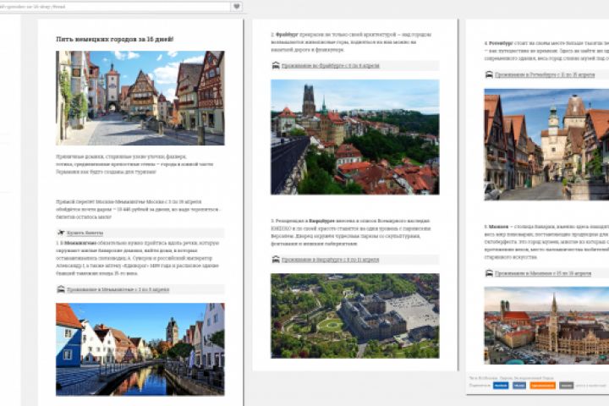
Task: Open the Würzburg Residence aerial photo
Action: point(355,315)
